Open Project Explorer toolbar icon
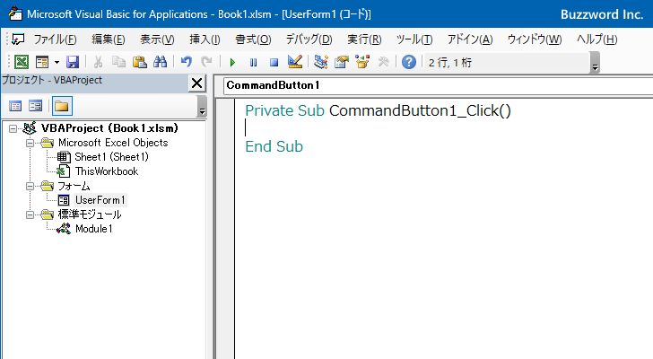Image resolution: width=653 pixels, height=359 pixels. [321, 62]
